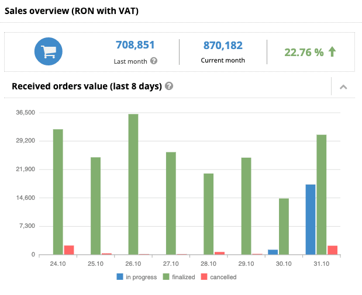Select the blue in progress bar for 31.10
The image size is (362, 295).
[x=311, y=219]
